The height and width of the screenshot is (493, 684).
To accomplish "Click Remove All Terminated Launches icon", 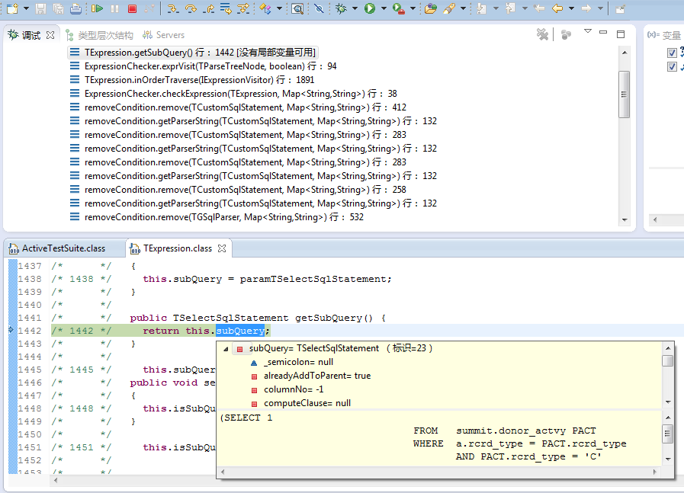I will [542, 34].
